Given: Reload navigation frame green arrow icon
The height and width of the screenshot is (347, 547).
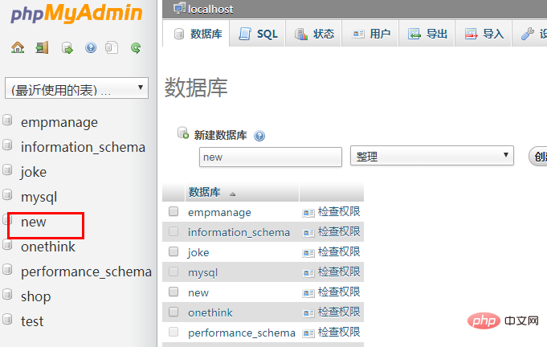Looking at the screenshot, I should [136, 47].
